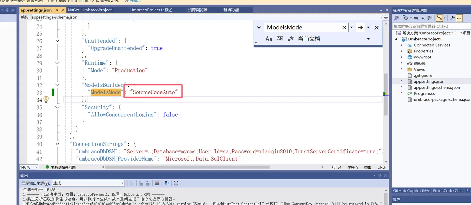Collapse the UmbracoProject1 project node

point(396,39)
